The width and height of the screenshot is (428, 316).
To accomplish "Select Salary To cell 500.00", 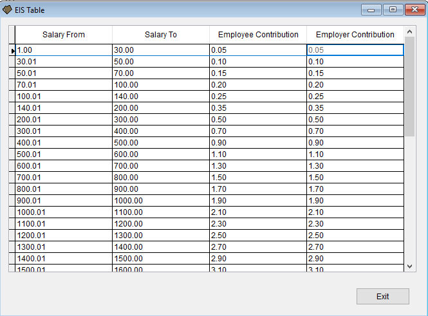I will click(161, 143).
